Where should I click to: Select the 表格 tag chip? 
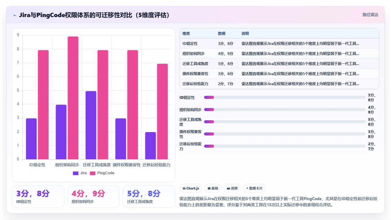click(x=213, y=188)
